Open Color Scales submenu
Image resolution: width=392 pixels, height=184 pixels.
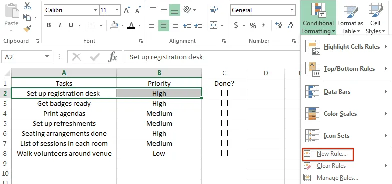click(346, 114)
